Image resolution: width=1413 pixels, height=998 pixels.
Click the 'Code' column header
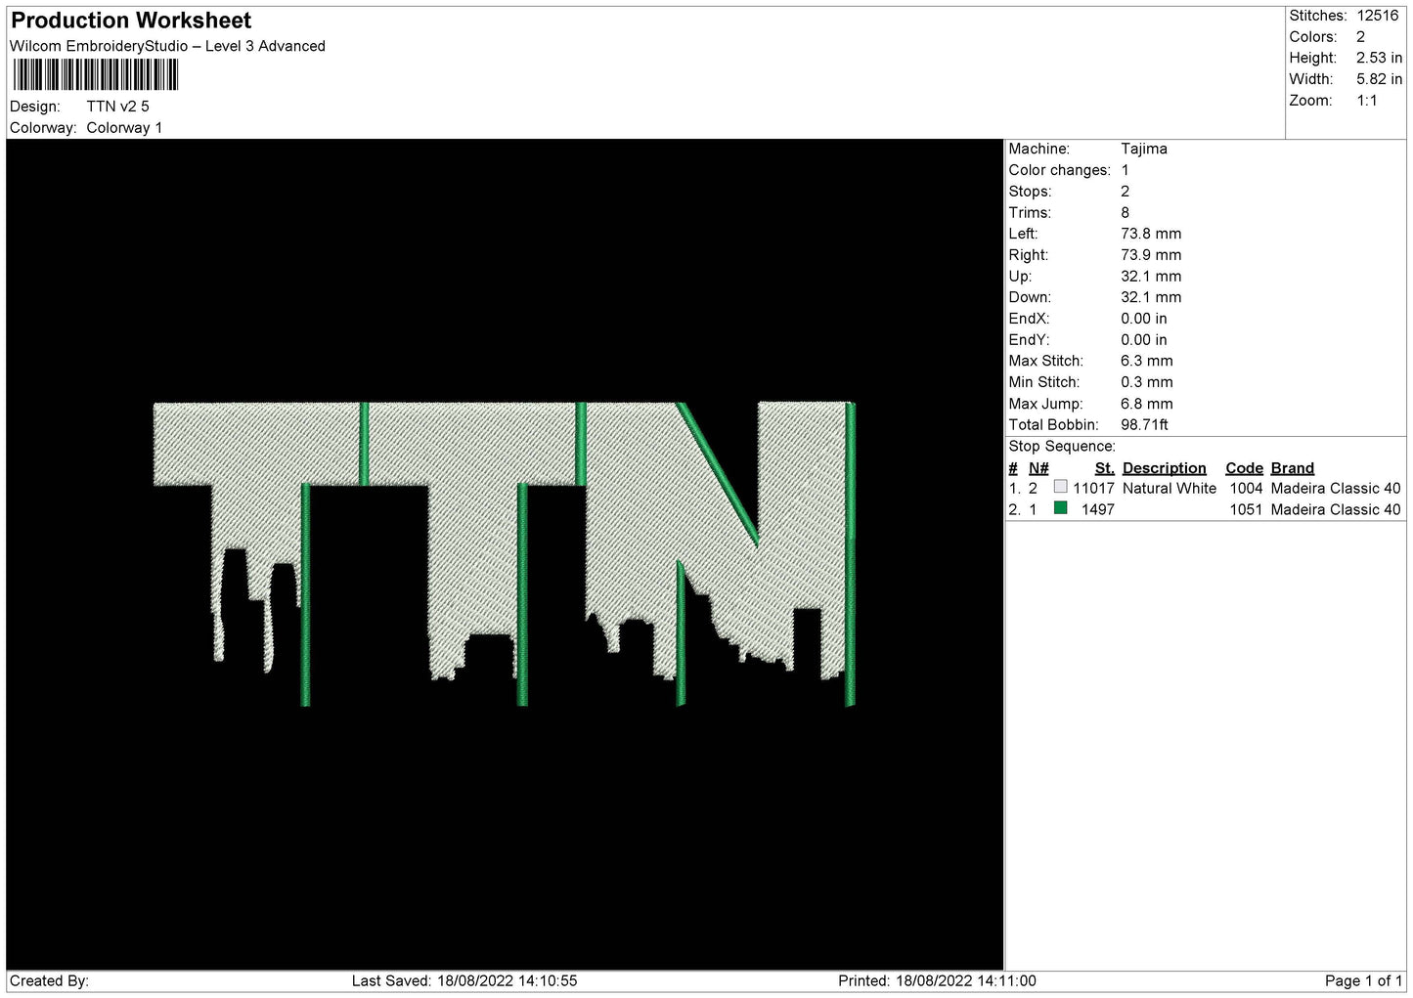[1245, 468]
